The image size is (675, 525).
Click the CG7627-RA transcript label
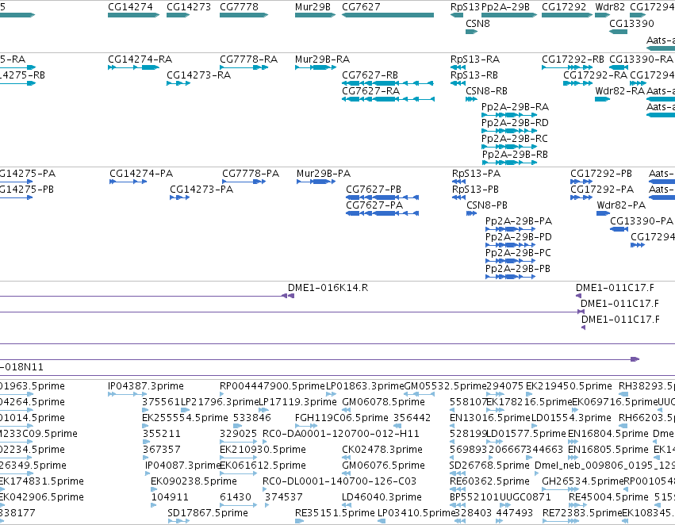coord(370,91)
